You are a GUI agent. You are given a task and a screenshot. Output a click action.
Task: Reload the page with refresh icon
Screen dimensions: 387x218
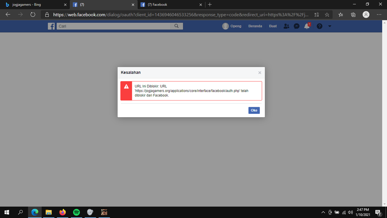(33, 15)
